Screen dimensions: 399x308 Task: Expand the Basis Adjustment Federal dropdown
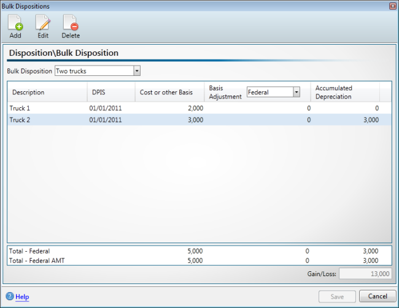[296, 92]
